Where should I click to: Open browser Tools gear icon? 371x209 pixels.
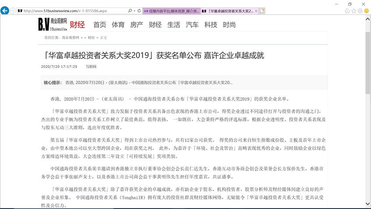pos(360,11)
